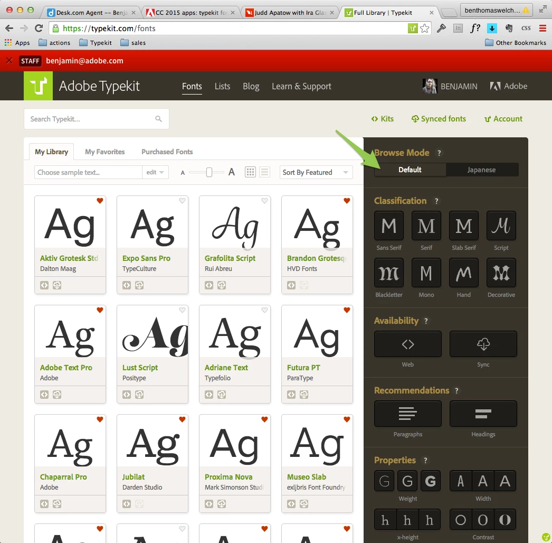The width and height of the screenshot is (552, 543).
Task: Unfavorite Aktiv Grotesk Std heart
Action: [x=100, y=201]
